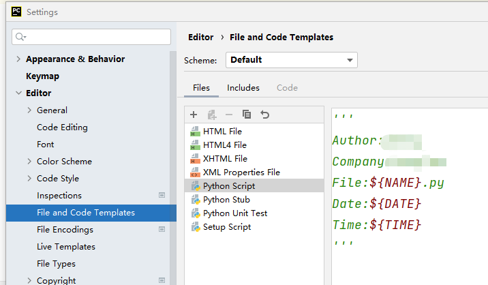Viewport: 488px width, 285px height.
Task: Expand the Appearance & Behavior section
Action: coord(18,59)
